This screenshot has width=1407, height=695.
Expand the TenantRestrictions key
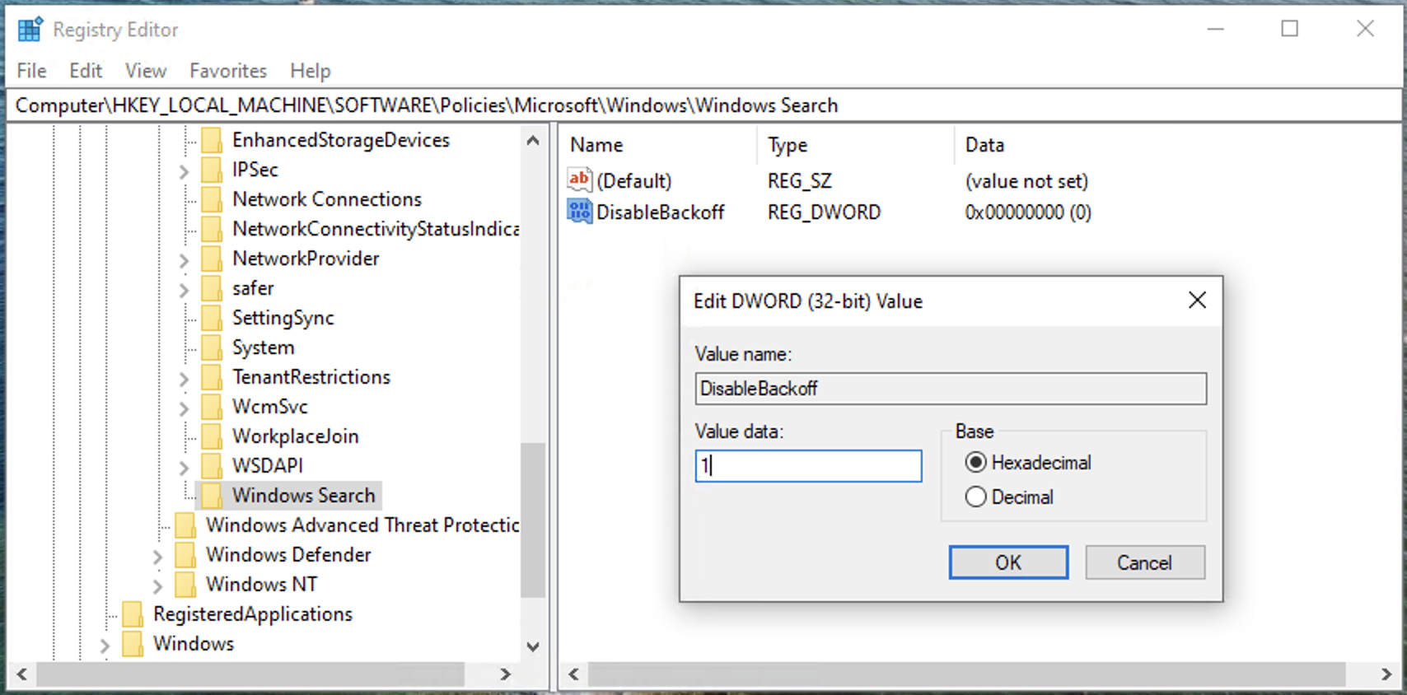(x=184, y=378)
